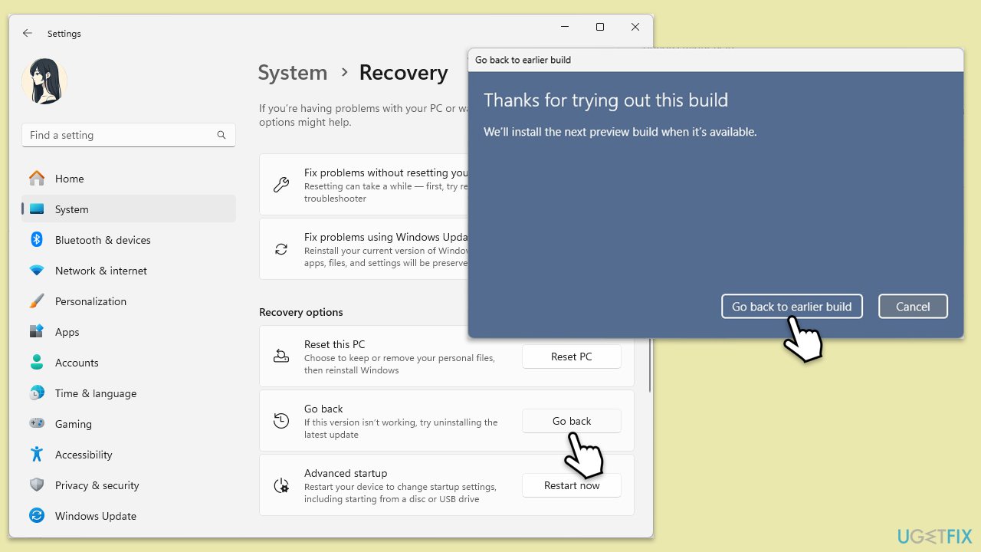Open Apps settings

tap(67, 332)
